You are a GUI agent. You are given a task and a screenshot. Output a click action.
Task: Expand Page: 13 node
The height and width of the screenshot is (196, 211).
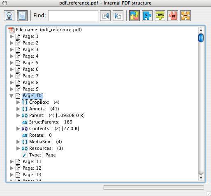point(12,175)
